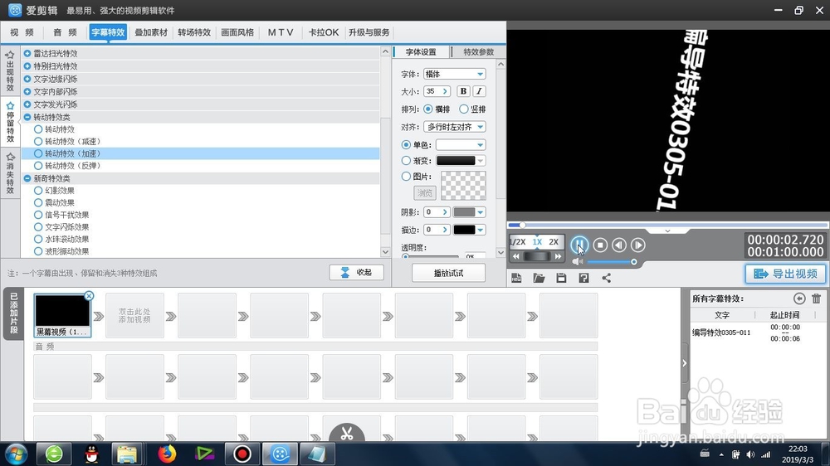Set playback speed to 1X
Viewport: 830px width, 466px height.
(537, 242)
